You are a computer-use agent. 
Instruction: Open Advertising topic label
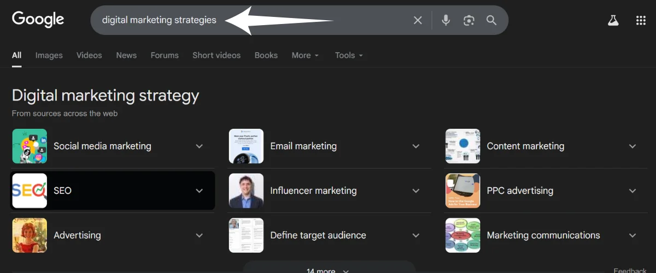click(77, 236)
